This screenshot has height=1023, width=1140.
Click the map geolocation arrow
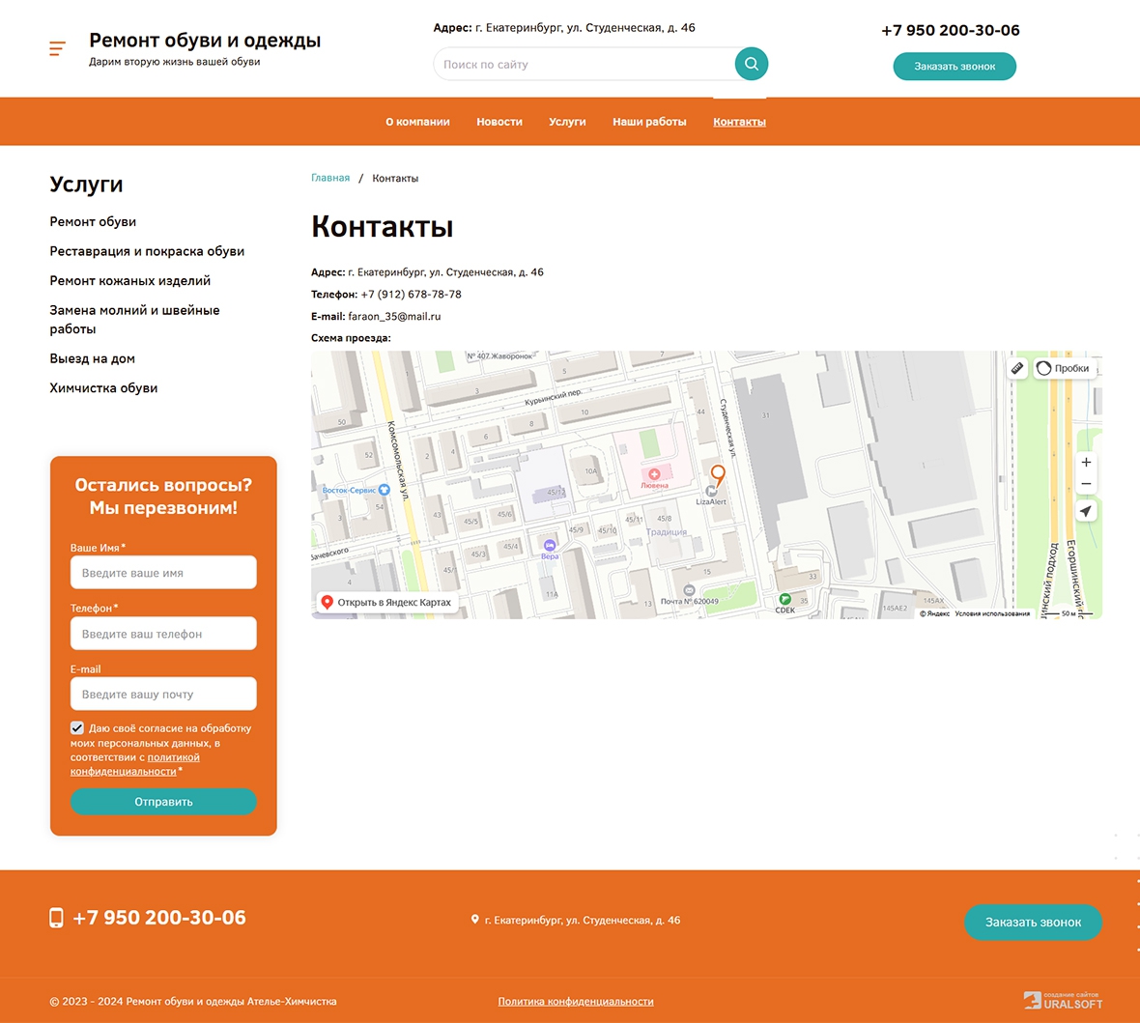(x=1086, y=511)
